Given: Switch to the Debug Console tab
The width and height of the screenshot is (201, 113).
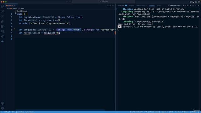Looking at the screenshot, I should click(x=141, y=6).
